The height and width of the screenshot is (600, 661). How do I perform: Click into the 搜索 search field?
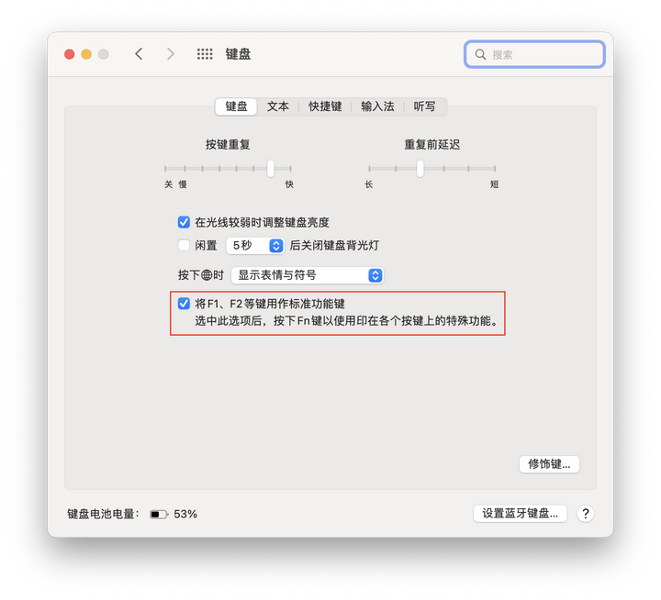pyautogui.click(x=534, y=54)
